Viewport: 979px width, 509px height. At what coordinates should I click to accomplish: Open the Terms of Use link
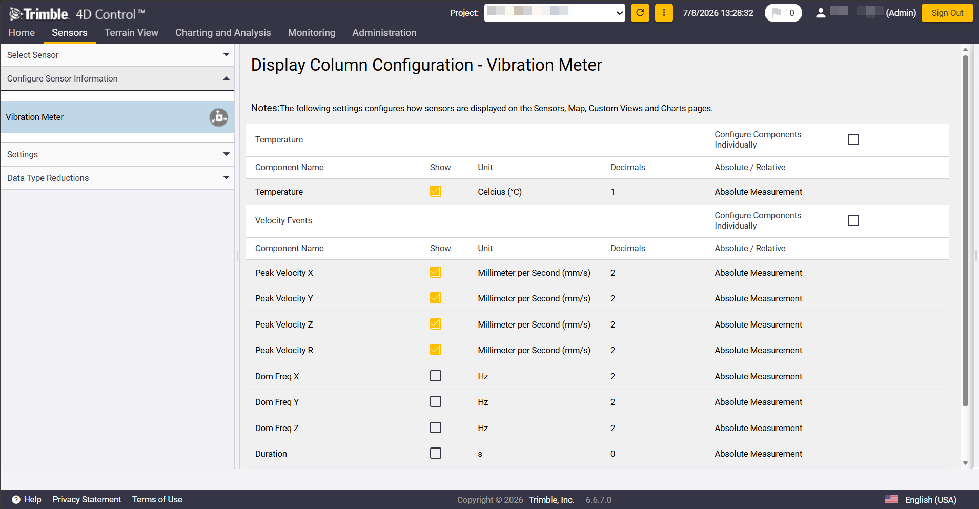point(157,499)
